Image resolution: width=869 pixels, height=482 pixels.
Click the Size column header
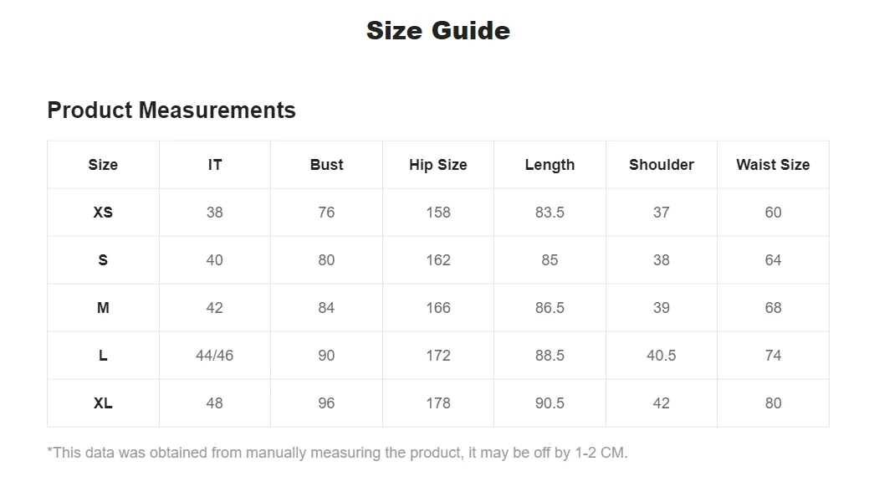103,165
